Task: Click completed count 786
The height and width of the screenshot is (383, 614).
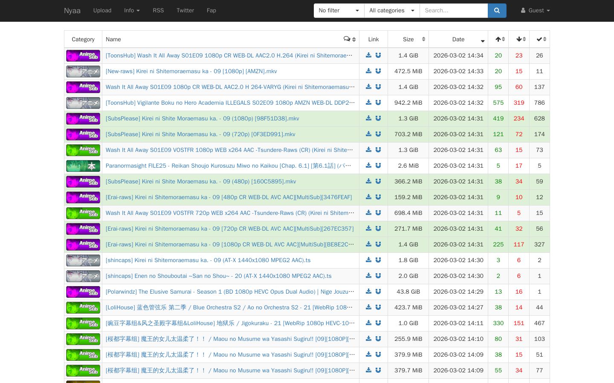Action: coord(539,103)
